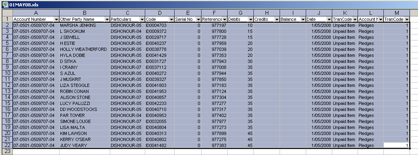
Task: Click date cell in KIM LAWSON row
Action: (319, 133)
